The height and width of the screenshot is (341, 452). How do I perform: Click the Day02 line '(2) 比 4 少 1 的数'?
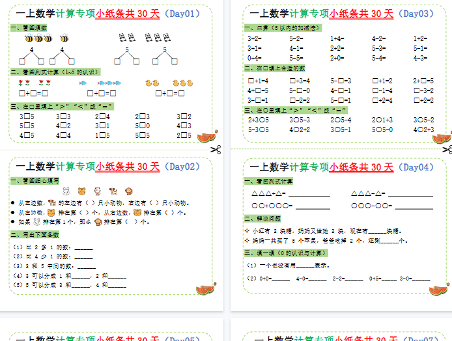click(x=53, y=256)
